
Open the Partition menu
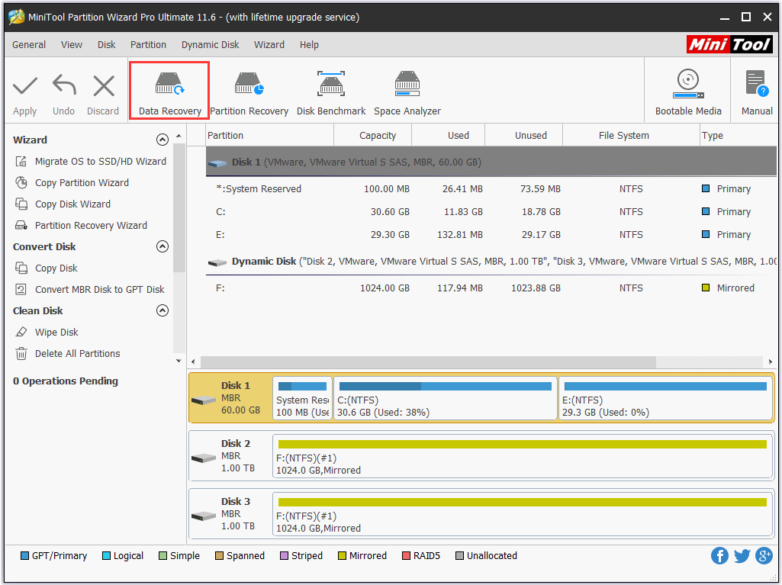[x=148, y=45]
